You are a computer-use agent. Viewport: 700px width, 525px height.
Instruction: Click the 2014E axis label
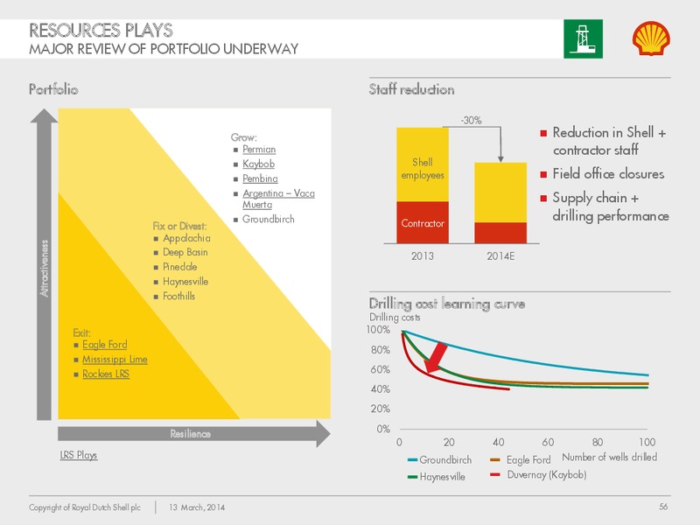tap(500, 256)
